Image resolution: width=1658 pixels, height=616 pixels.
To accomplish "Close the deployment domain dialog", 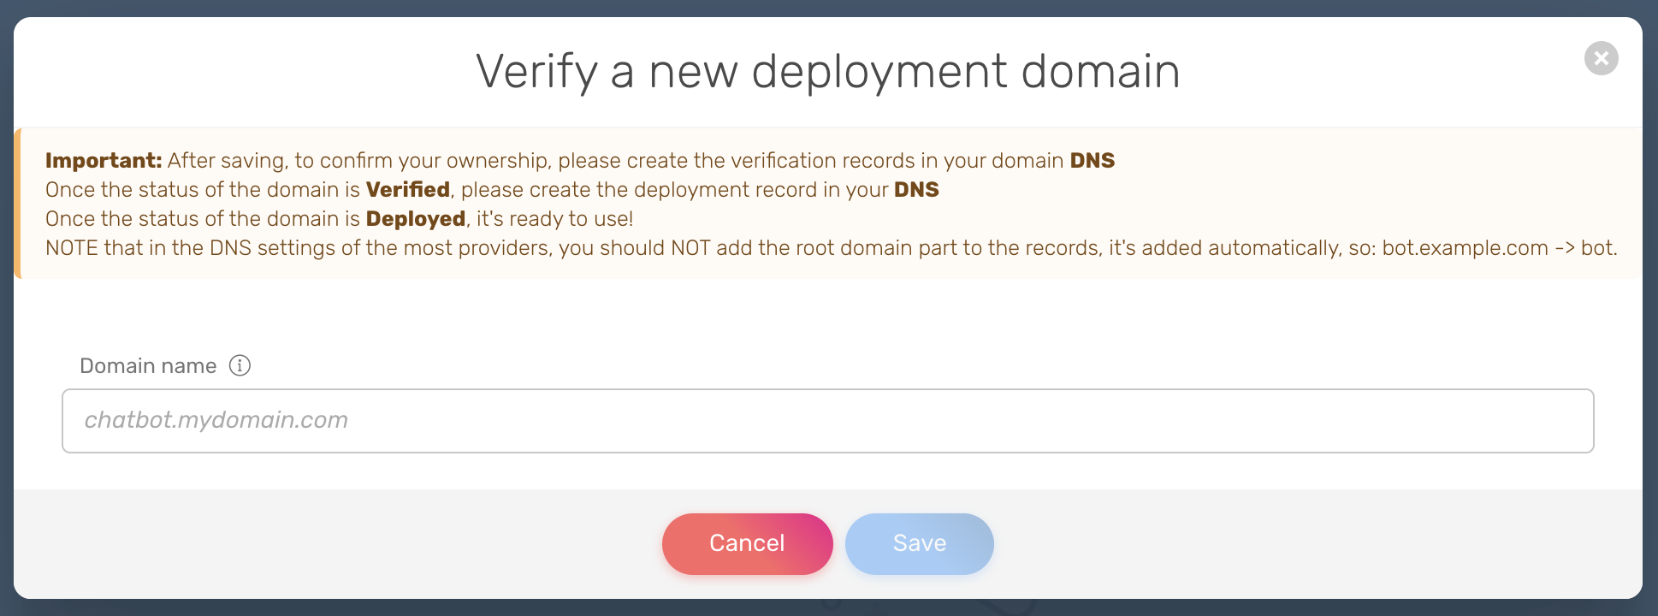I will (x=1601, y=58).
